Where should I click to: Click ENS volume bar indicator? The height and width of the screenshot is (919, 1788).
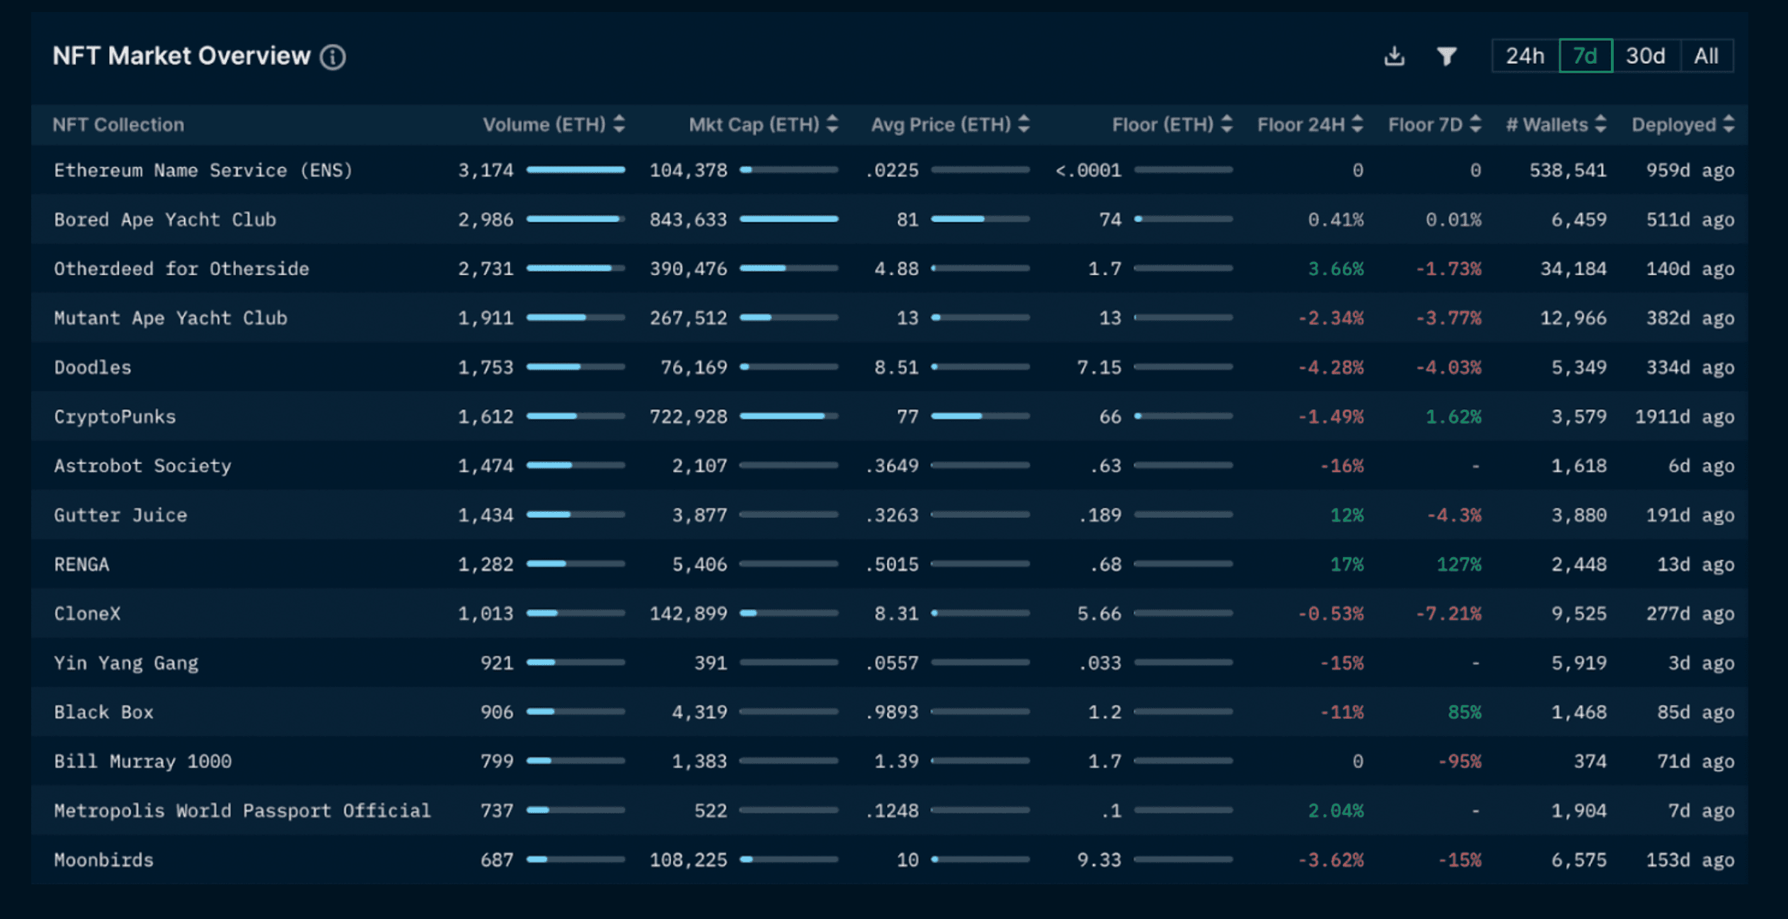pos(576,170)
